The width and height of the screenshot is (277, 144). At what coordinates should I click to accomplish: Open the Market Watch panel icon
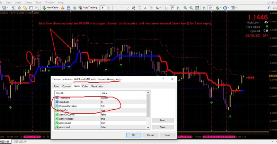[x=14, y=8]
